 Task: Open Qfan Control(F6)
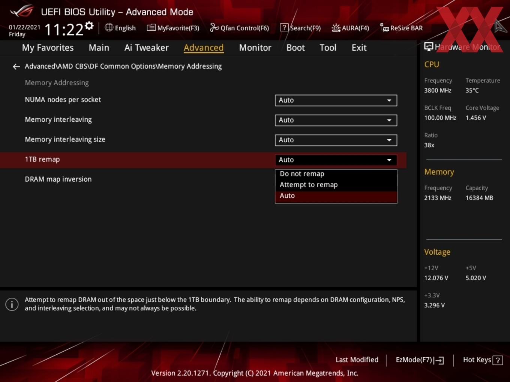[239, 28]
